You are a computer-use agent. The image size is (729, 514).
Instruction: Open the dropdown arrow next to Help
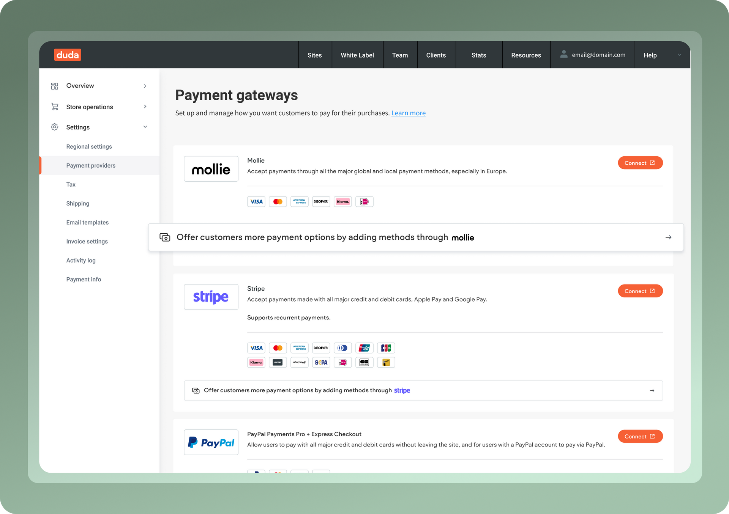click(679, 55)
